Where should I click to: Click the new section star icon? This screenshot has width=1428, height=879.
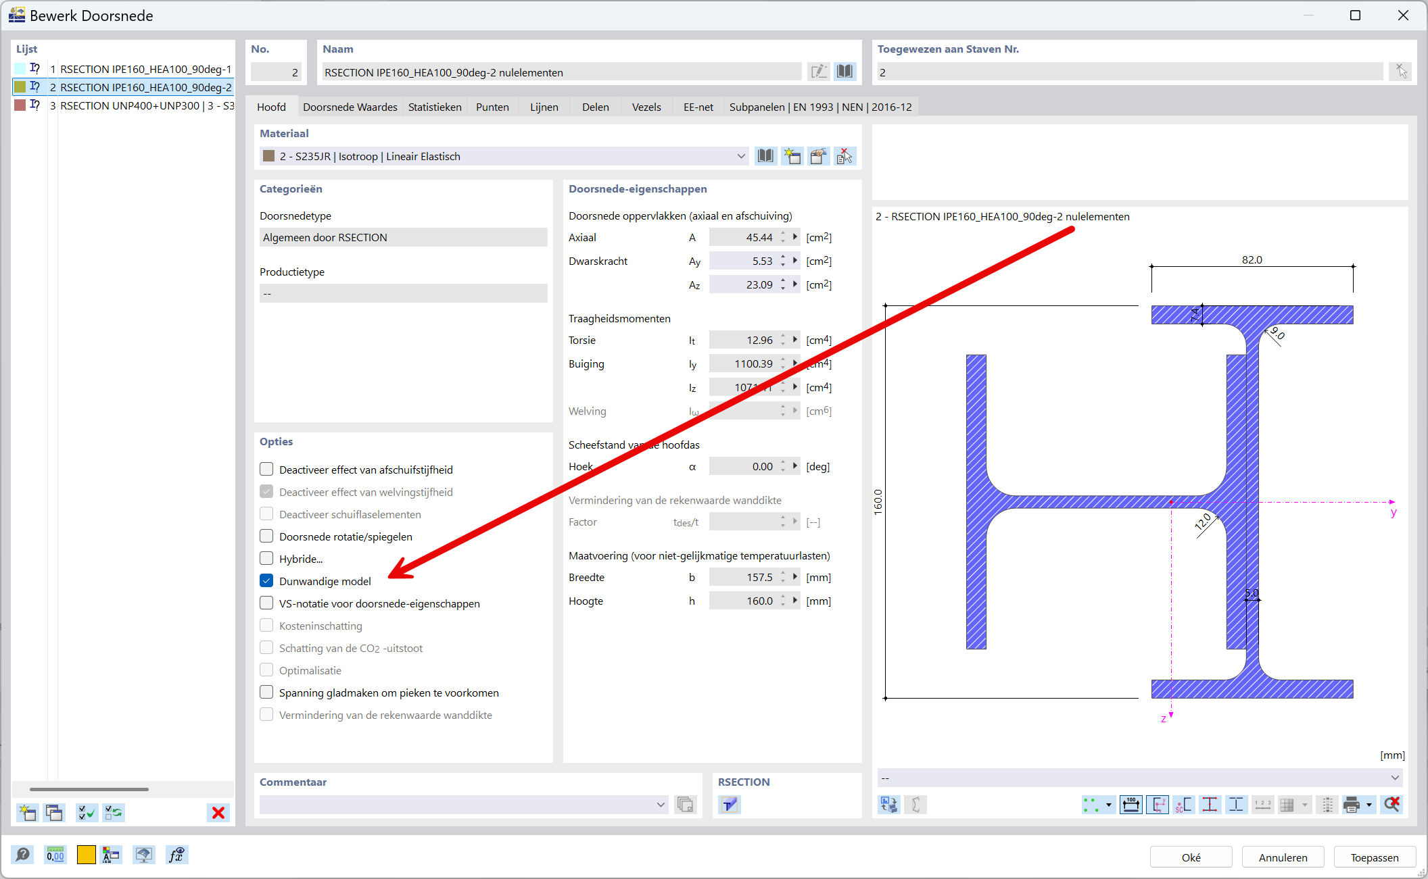pos(28,813)
